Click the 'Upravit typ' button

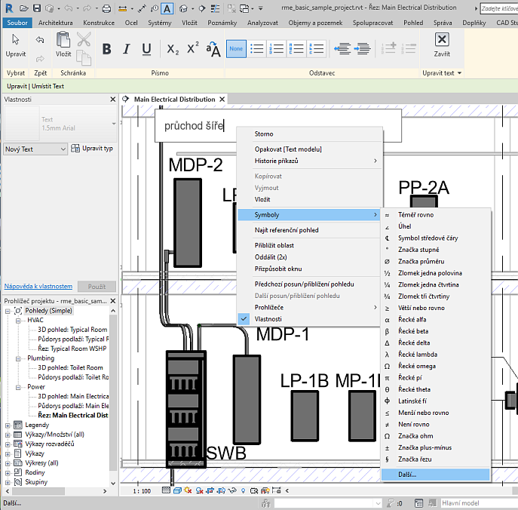[92, 149]
